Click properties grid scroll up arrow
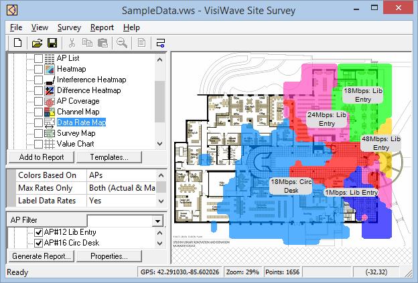The height and width of the screenshot is (283, 418). point(161,175)
